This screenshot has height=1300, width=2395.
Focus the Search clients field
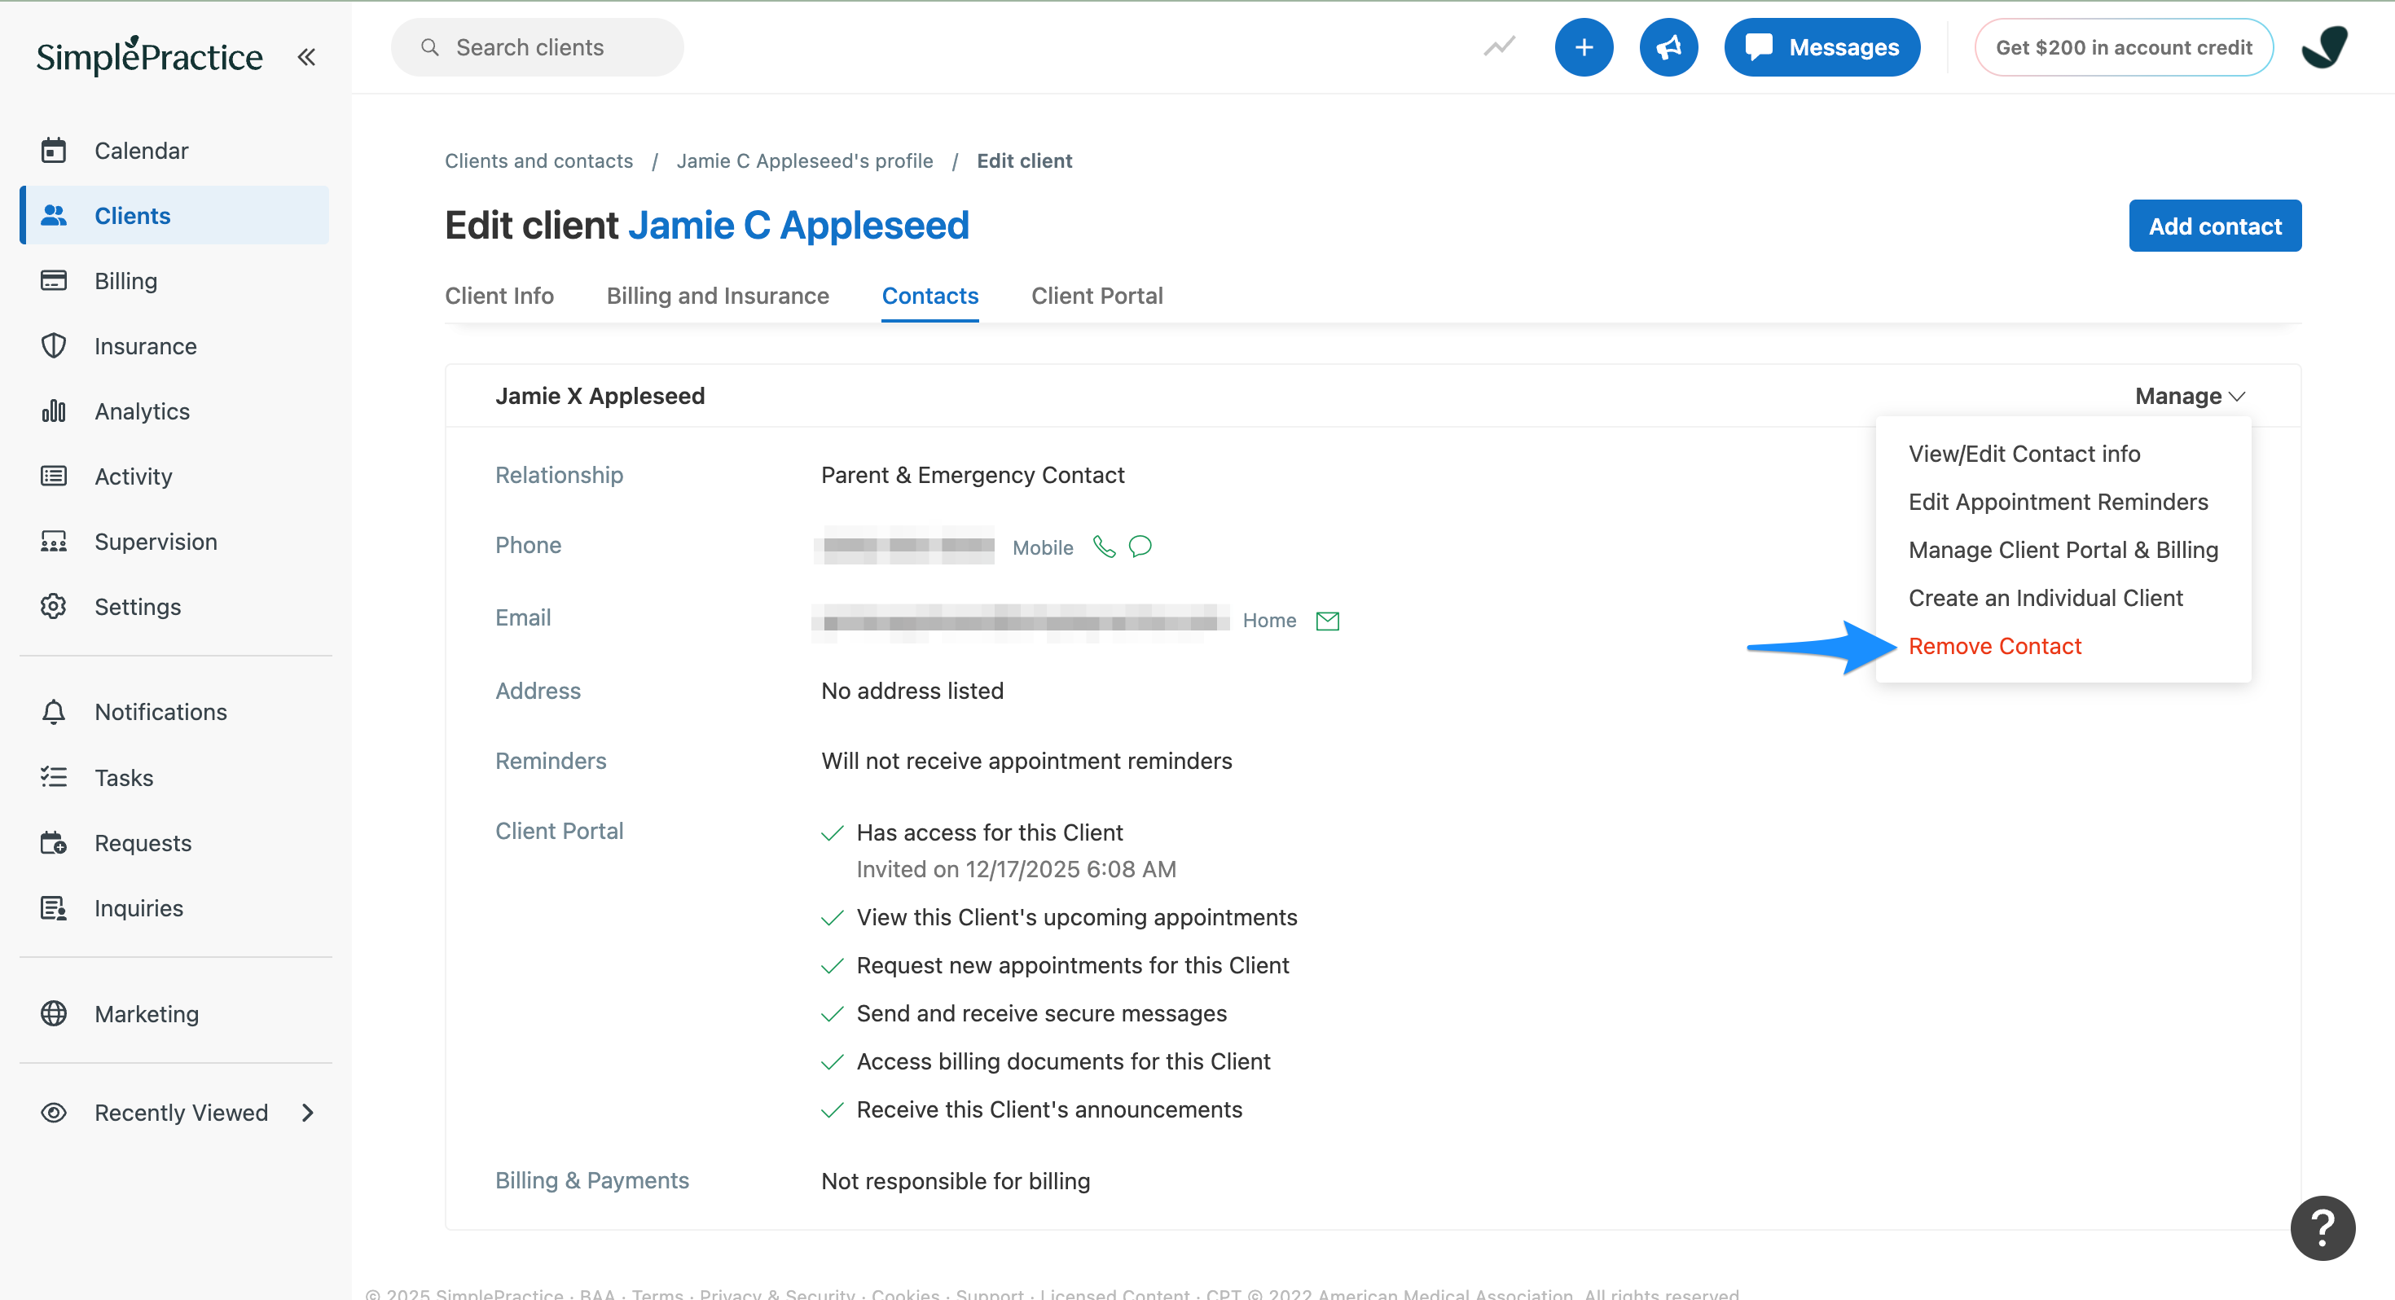point(538,46)
